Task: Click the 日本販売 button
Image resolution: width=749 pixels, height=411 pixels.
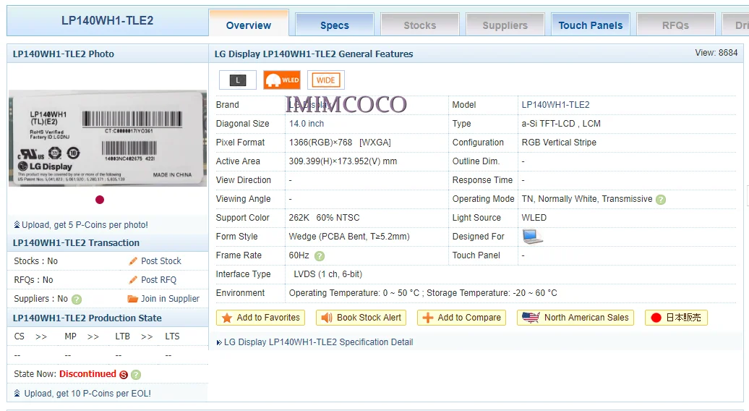Action: [x=676, y=318]
